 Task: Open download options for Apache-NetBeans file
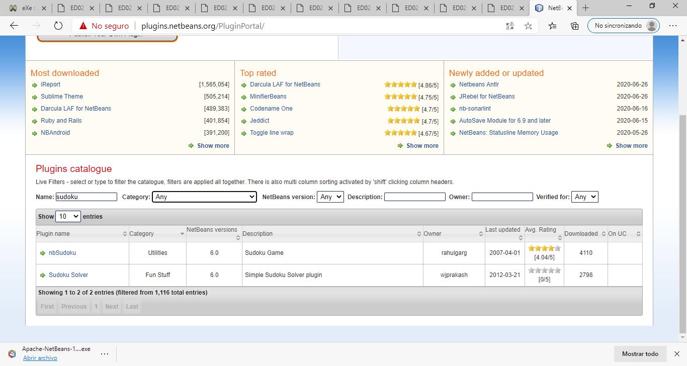[x=105, y=353]
